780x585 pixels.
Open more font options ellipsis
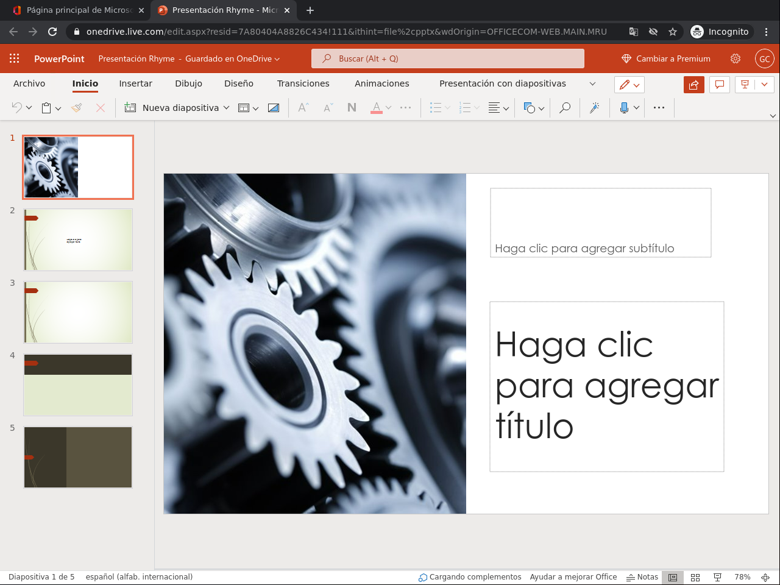point(405,108)
